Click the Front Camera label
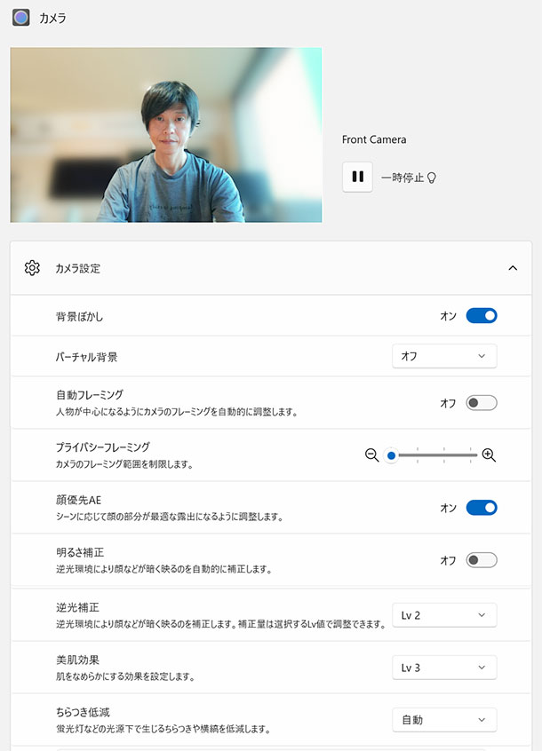 pos(374,139)
